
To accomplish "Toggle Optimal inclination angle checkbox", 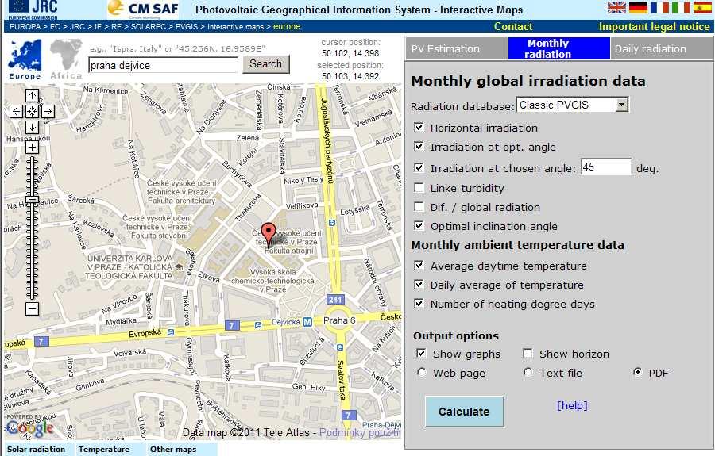I will (419, 225).
